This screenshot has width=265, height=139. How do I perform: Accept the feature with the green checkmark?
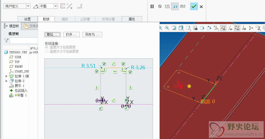pyautogui.click(x=194, y=6)
